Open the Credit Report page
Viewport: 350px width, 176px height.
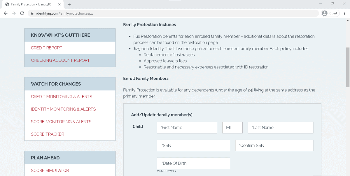(x=47, y=48)
